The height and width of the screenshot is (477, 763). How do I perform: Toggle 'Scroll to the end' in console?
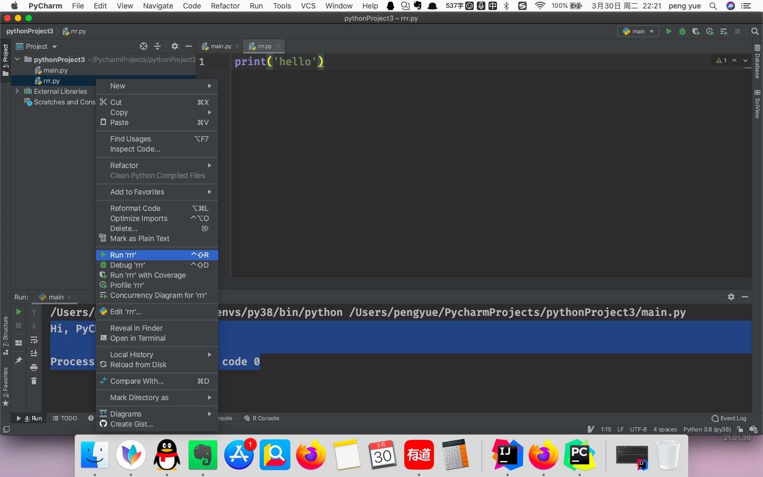click(34, 353)
